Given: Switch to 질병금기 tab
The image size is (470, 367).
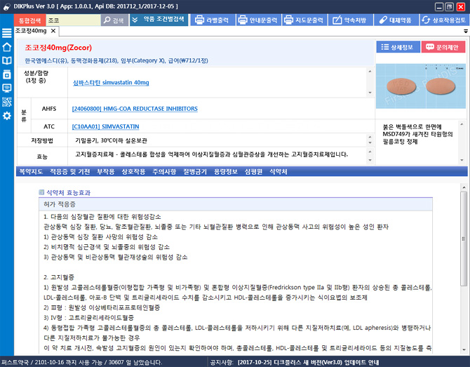Looking at the screenshot, I should [195, 171].
